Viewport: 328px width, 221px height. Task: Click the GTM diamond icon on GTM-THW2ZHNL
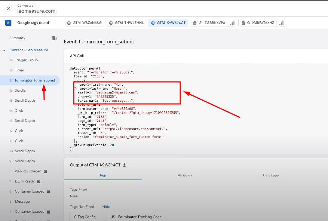pos(111,23)
